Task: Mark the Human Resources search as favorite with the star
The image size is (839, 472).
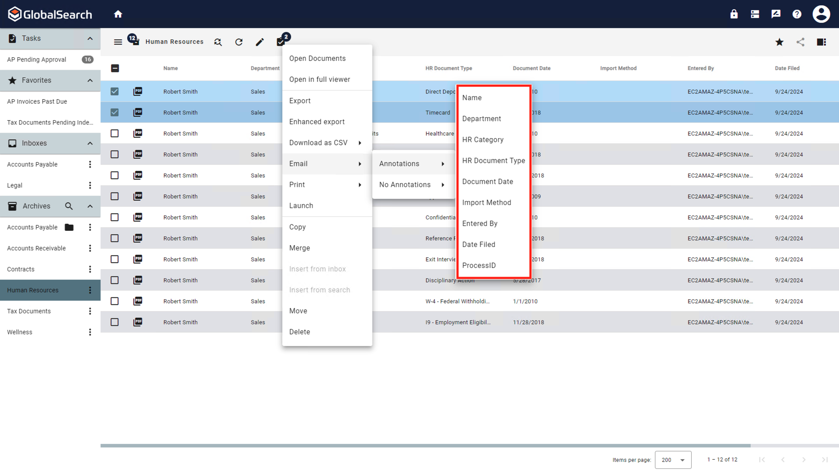Action: click(x=779, y=42)
